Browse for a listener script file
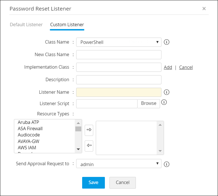 click(149, 103)
